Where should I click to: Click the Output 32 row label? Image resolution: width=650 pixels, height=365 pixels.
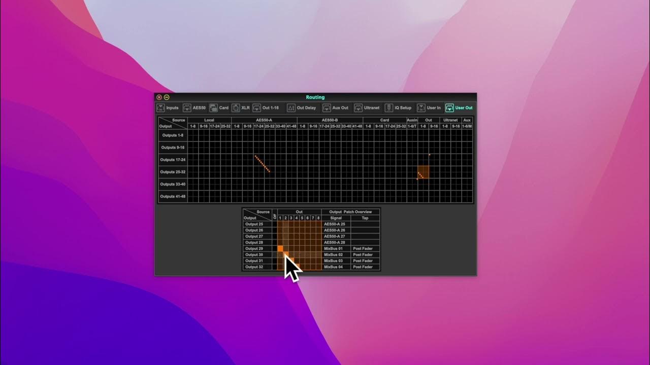coord(257,267)
